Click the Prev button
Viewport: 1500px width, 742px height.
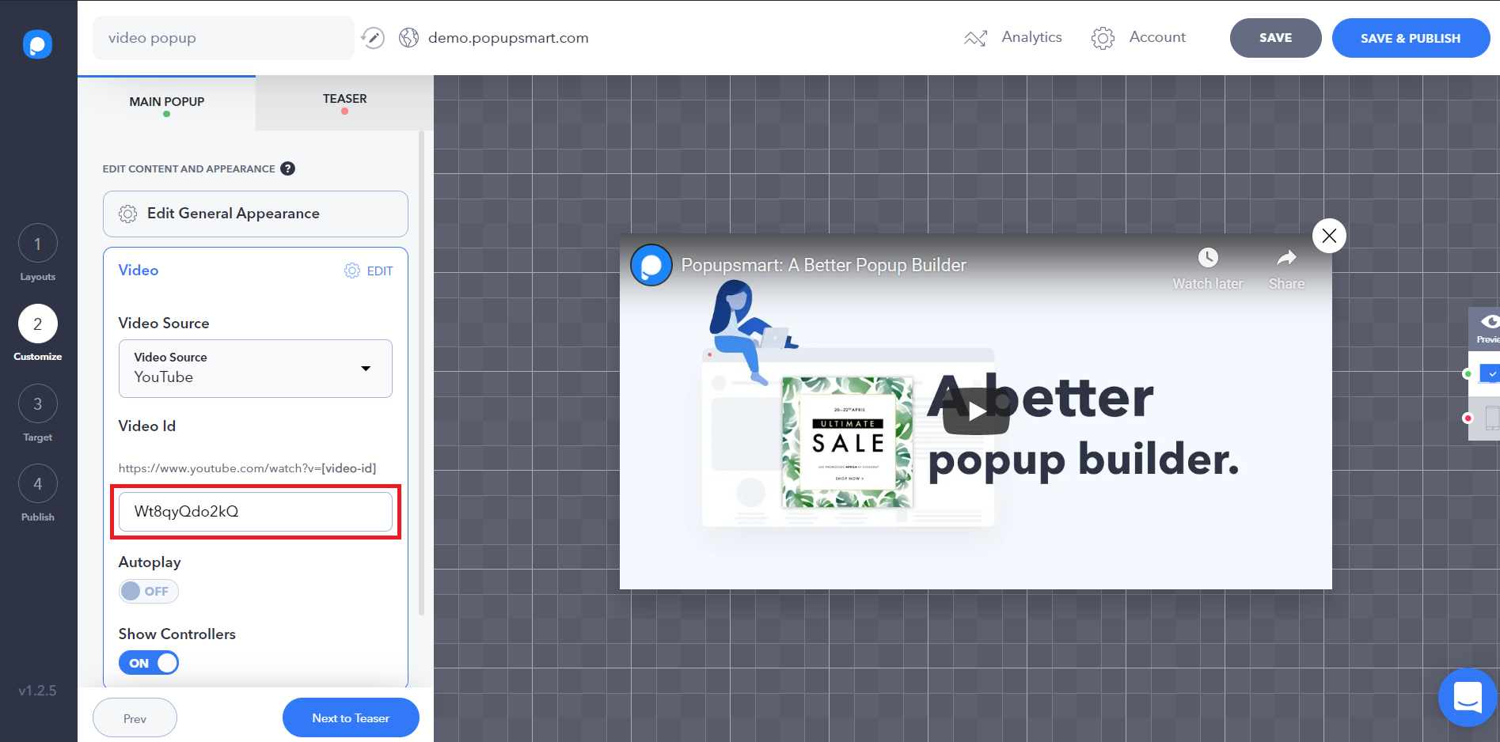pos(135,718)
